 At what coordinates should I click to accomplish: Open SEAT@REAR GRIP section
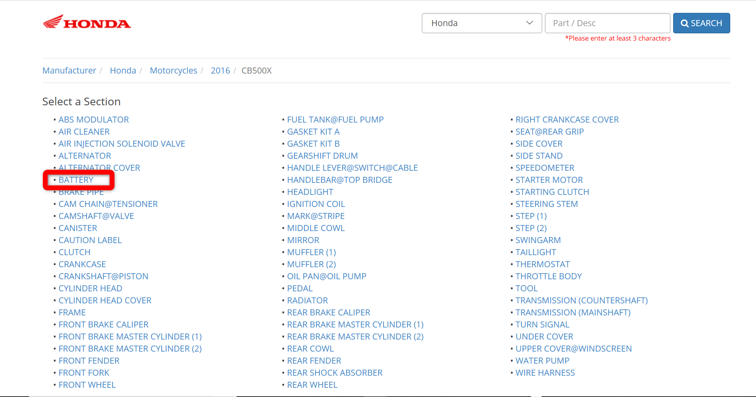point(550,132)
